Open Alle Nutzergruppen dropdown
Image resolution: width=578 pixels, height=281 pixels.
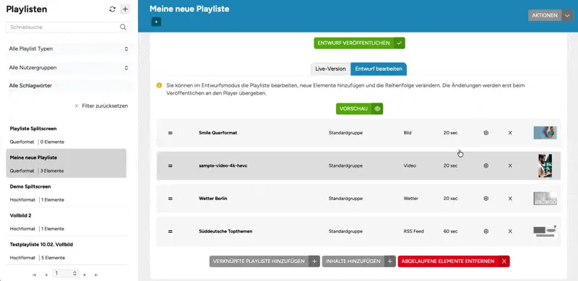click(69, 68)
